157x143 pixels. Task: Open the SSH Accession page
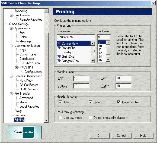(x=30, y=63)
